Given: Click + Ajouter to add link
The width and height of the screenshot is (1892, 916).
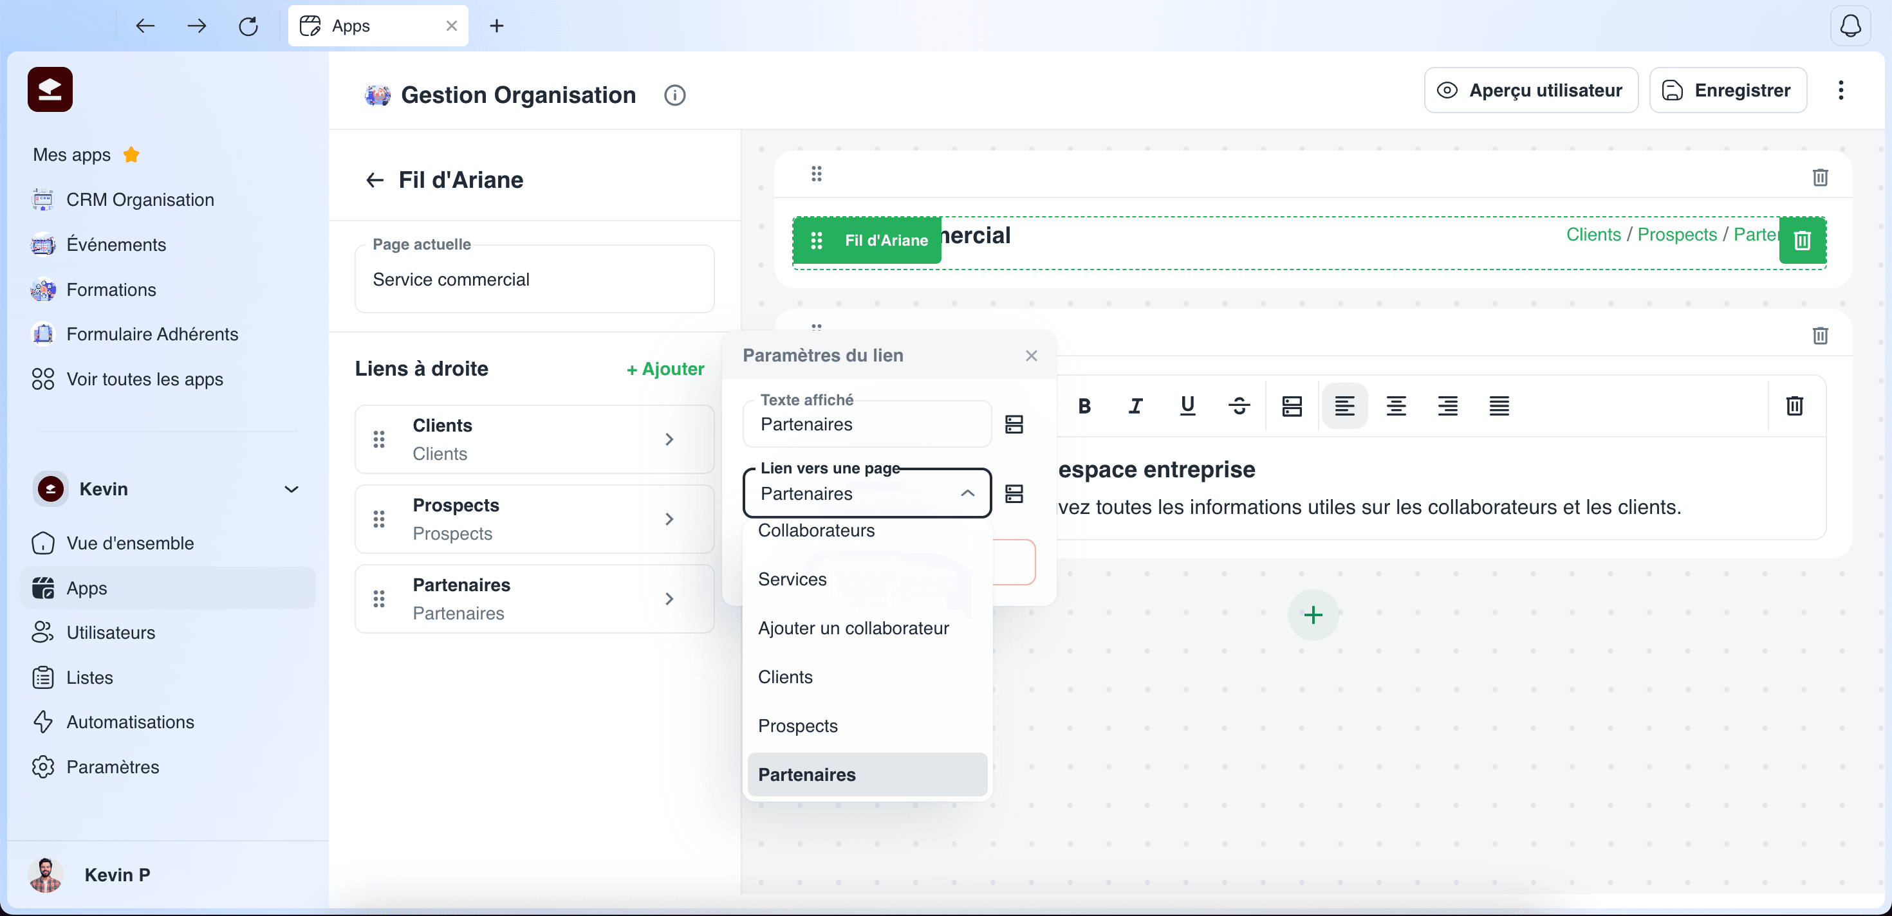Looking at the screenshot, I should coord(665,369).
